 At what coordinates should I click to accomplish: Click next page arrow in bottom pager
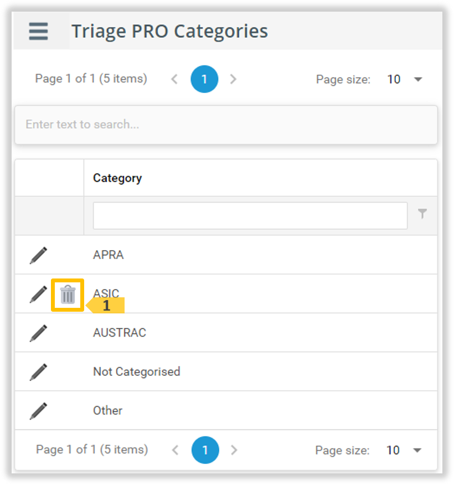234,450
